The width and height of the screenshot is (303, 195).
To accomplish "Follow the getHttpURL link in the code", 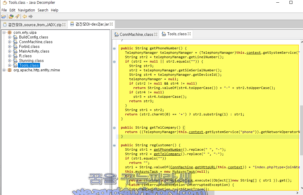I will click(205, 167).
